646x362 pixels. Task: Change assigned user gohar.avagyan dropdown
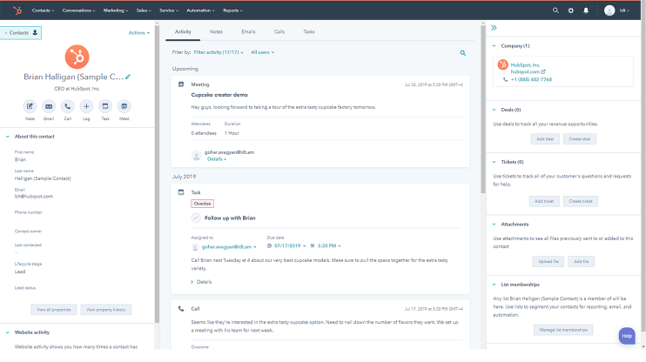[229, 246]
